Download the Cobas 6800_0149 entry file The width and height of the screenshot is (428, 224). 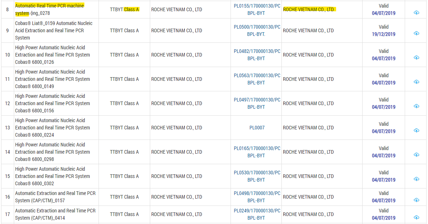(x=416, y=82)
